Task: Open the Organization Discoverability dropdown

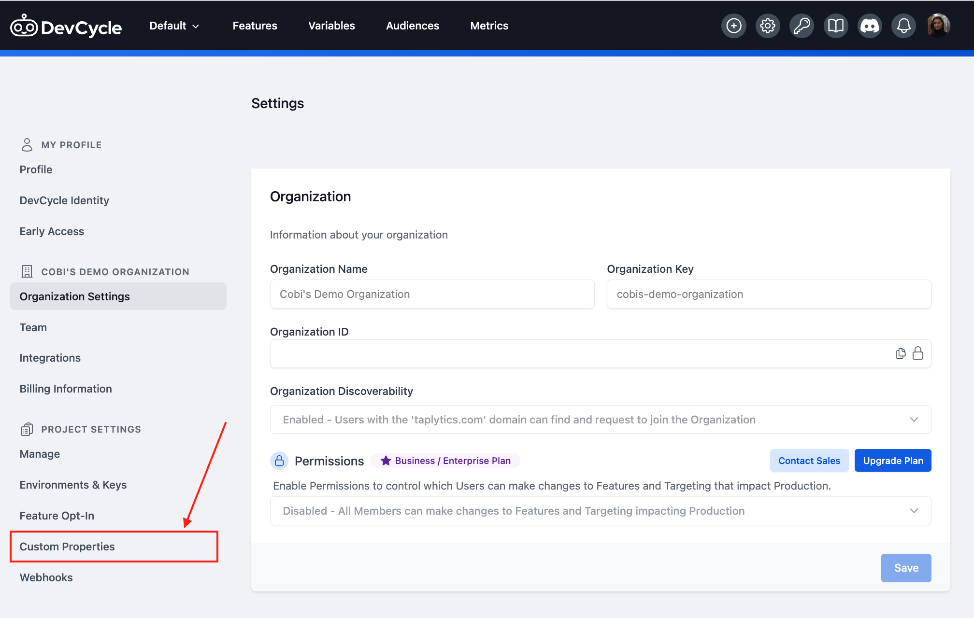Action: pyautogui.click(x=914, y=419)
